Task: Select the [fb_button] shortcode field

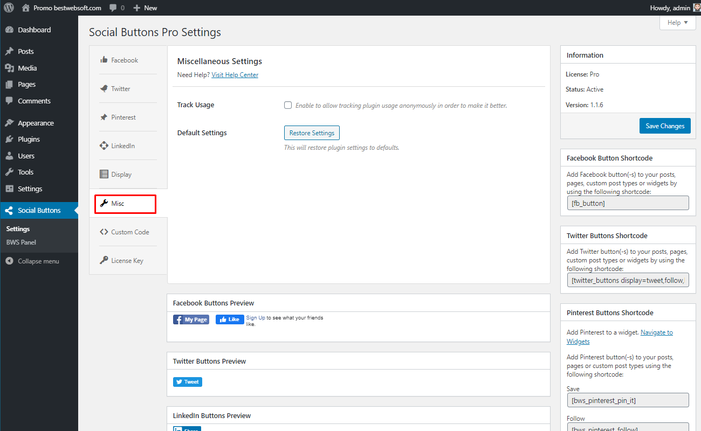Action: 628,203
